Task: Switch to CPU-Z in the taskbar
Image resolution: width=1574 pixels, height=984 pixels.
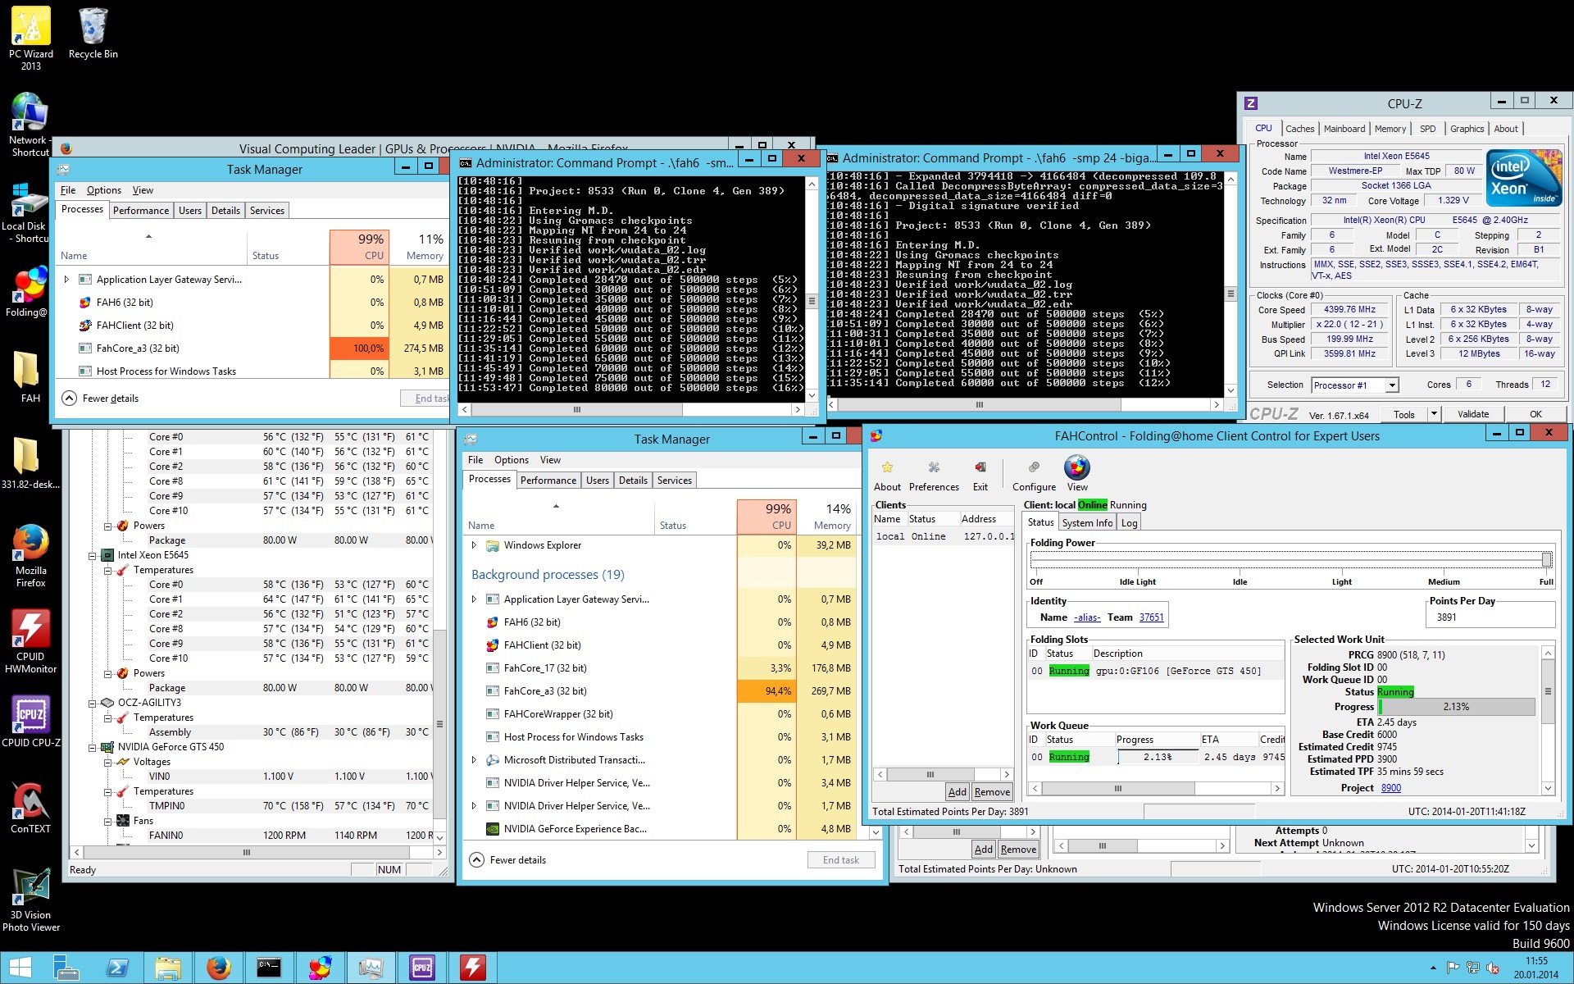Action: (422, 968)
